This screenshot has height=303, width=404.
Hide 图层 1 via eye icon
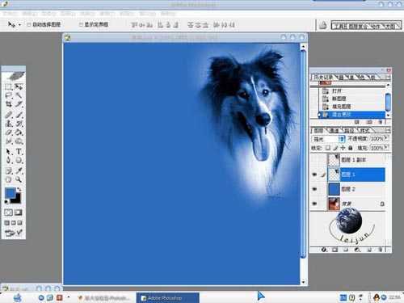(x=314, y=175)
